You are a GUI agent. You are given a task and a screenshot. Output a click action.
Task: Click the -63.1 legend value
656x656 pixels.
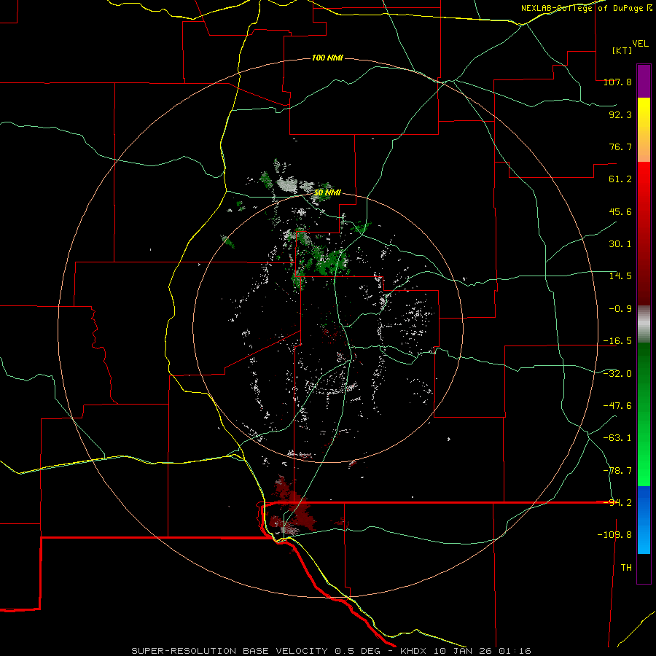click(617, 438)
